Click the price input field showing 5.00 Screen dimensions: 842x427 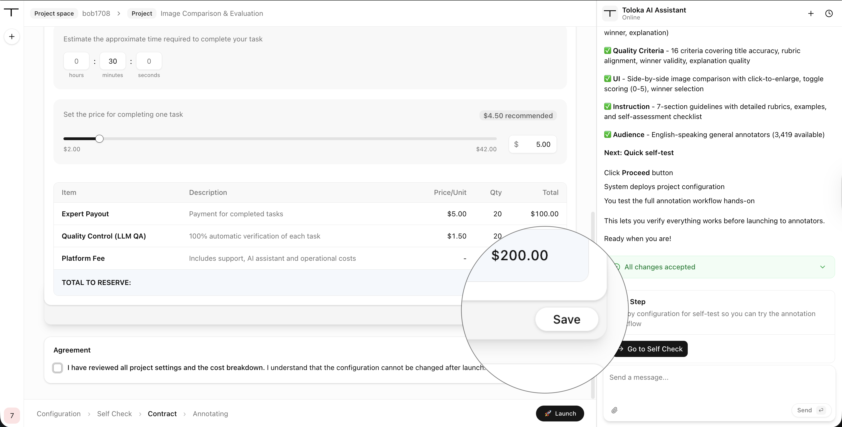click(532, 144)
